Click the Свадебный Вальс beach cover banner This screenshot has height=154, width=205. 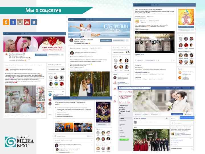pyautogui.click(x=99, y=30)
